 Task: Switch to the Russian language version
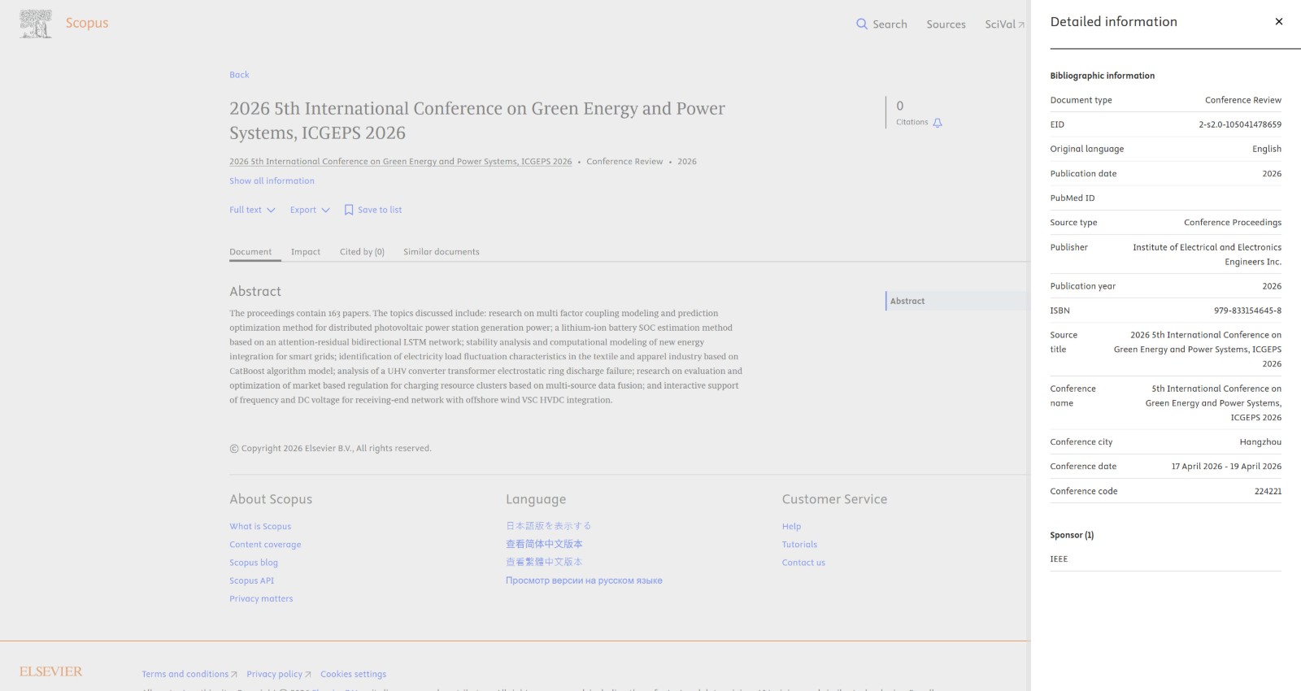tap(584, 580)
